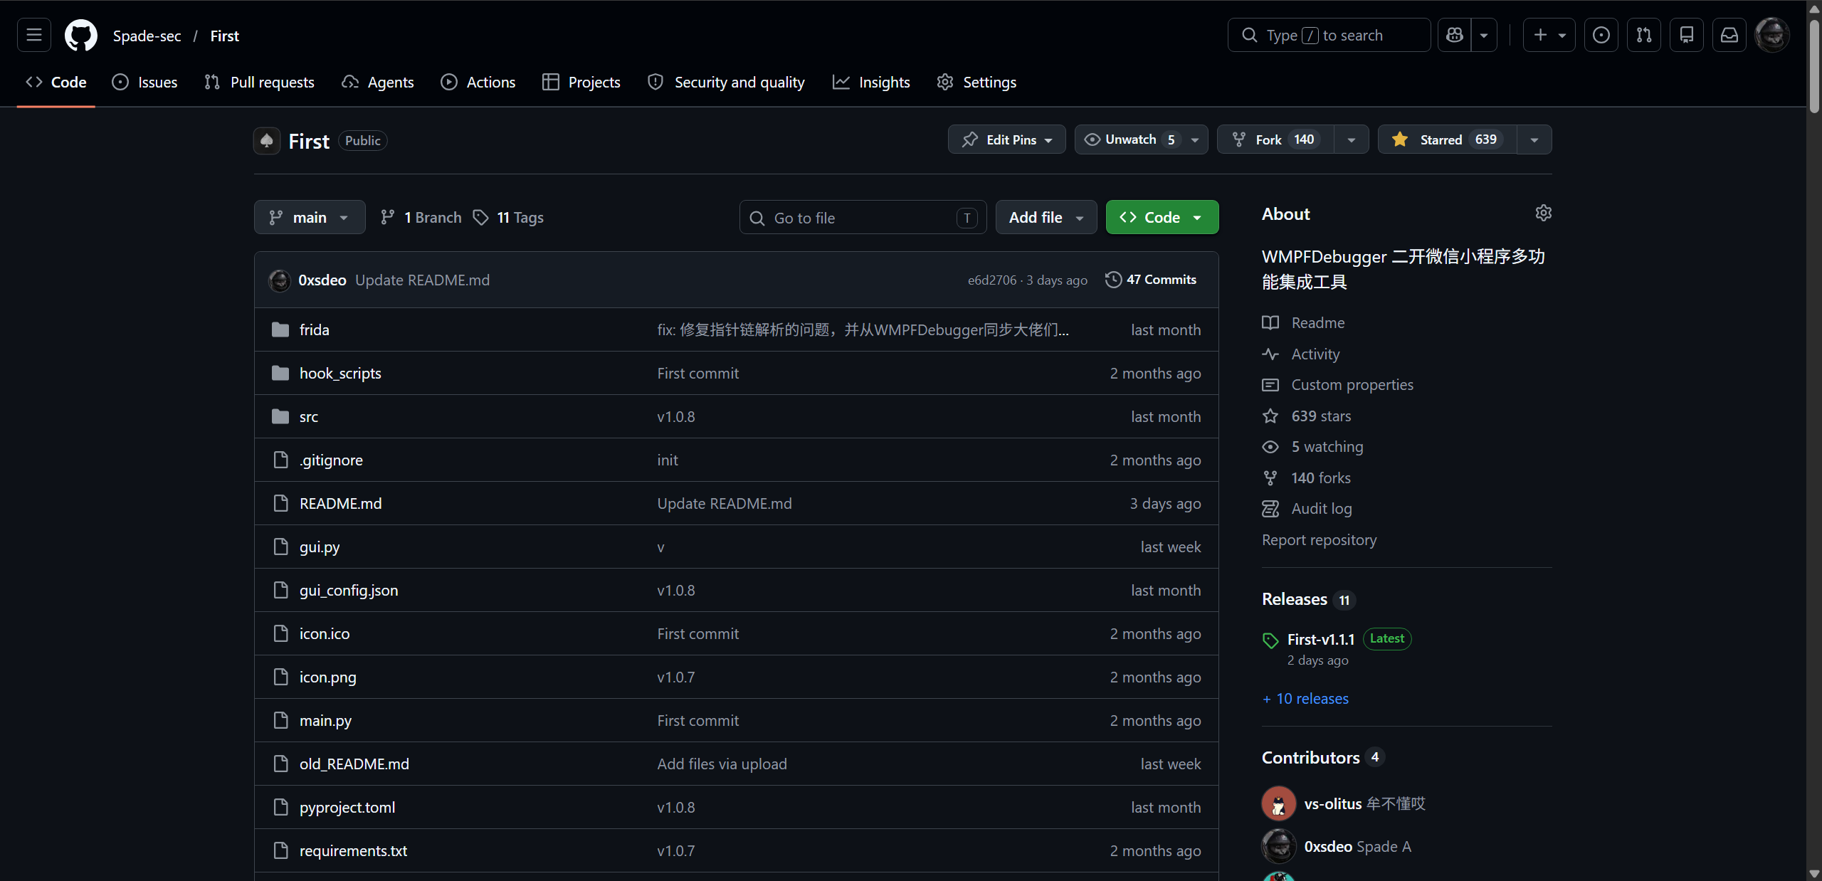Click the Go to file search field
The width and height of the screenshot is (1822, 881).
[863, 217]
